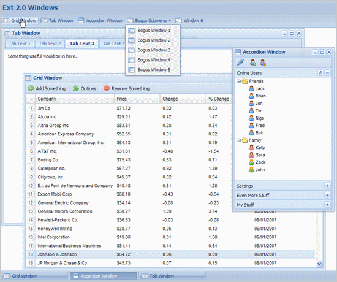Collapse the Online Users panel with minus icon
This screenshot has height=282, width=337.
click(327, 73)
